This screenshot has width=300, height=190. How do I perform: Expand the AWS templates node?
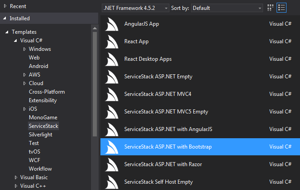point(24,75)
